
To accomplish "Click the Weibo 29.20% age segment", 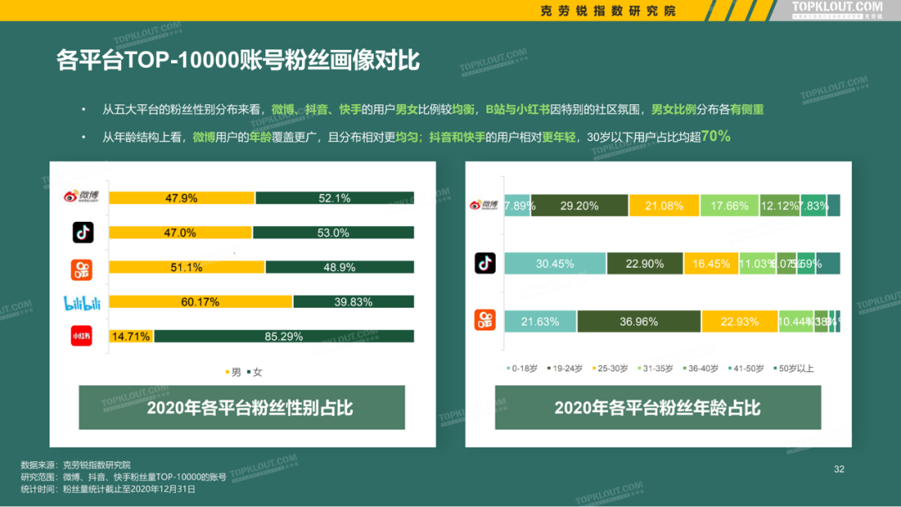I will [579, 206].
